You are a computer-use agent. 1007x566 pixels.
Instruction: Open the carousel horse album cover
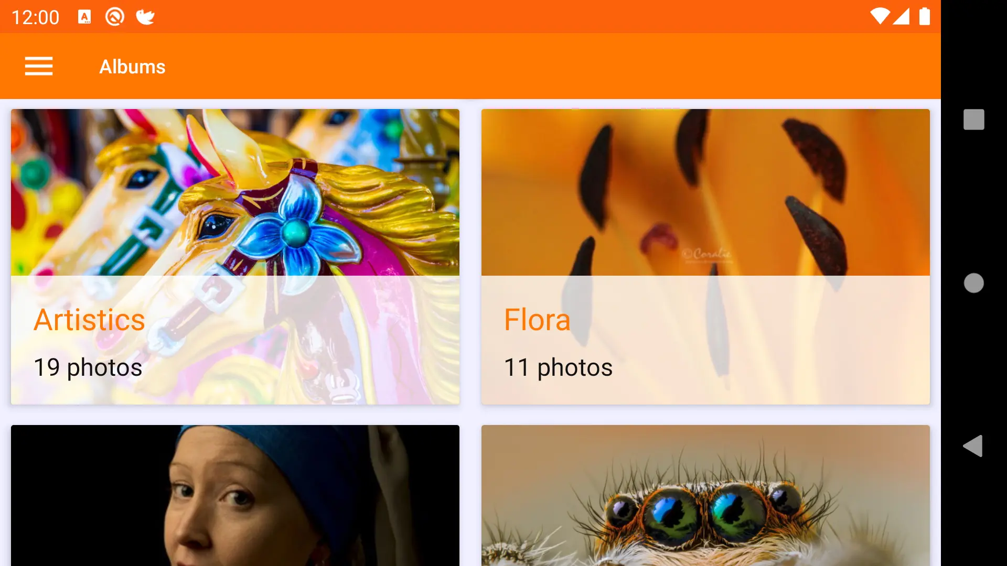click(235, 192)
